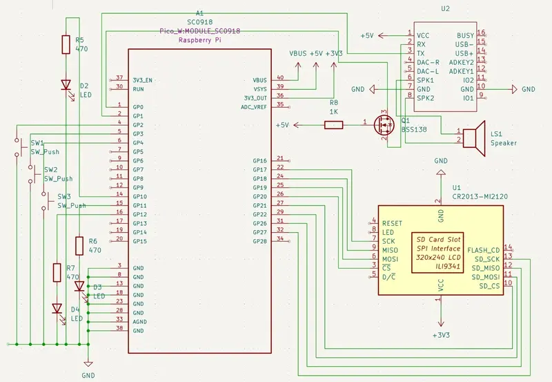Click the BUSY pin label on U2
Image resolution: width=552 pixels, height=382 pixels.
tap(465, 36)
